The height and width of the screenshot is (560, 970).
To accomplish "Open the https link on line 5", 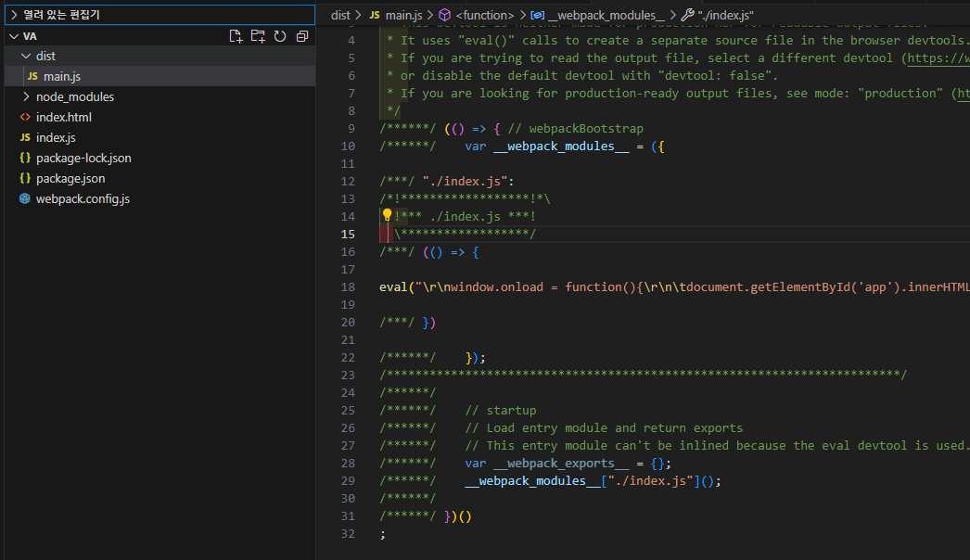I will [938, 58].
